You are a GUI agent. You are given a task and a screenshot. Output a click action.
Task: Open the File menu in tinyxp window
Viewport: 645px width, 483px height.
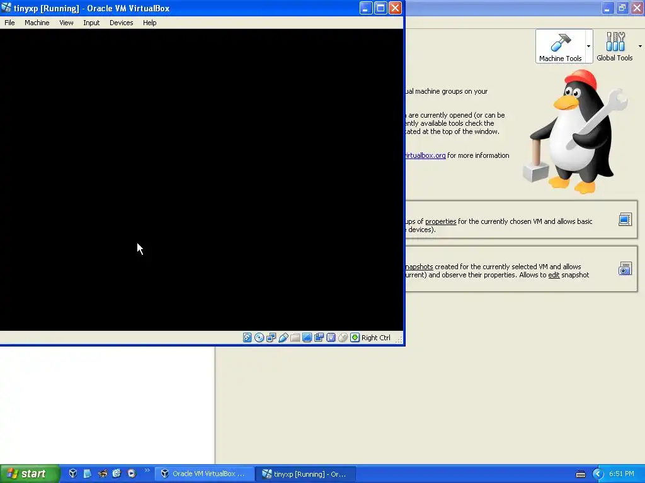9,23
